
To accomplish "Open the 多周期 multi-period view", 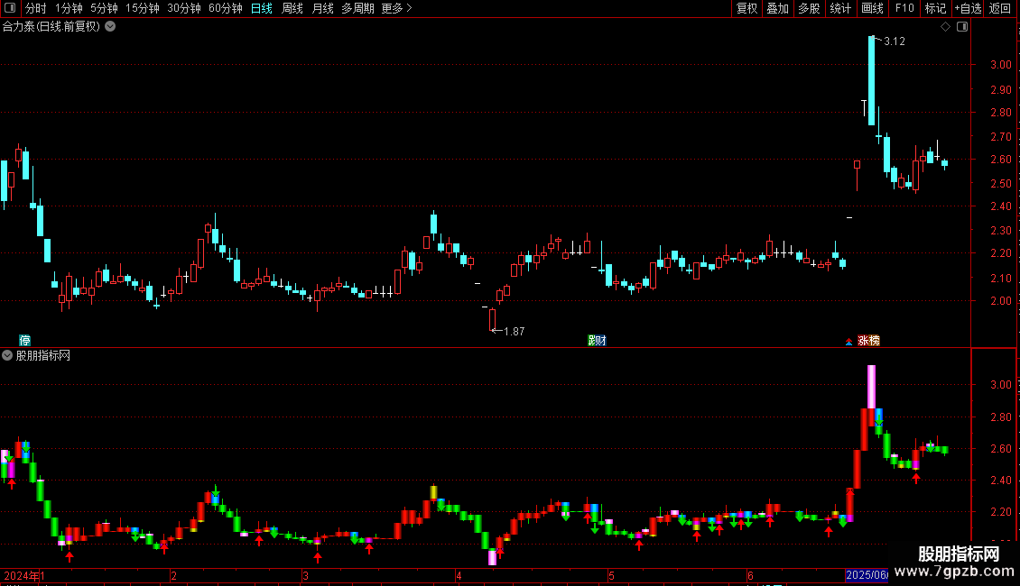I will click(x=357, y=8).
